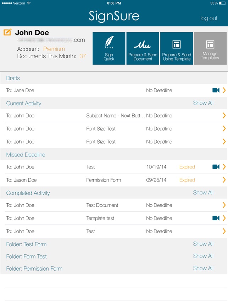Show all in Folder: Form Test
The image size is (228, 304).
pyautogui.click(x=203, y=256)
